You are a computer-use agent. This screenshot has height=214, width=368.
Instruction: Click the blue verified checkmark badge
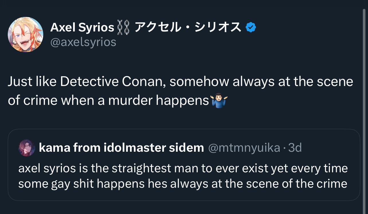pos(251,28)
